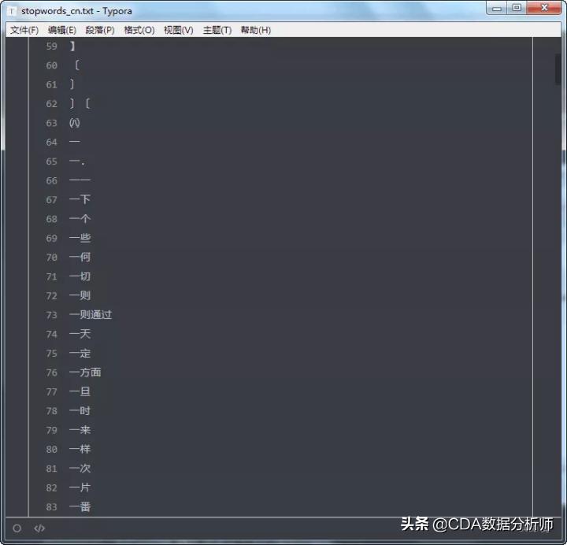Viewport: 567px width, 545px height.
Task: Click line number 65 in gutter
Action: coord(51,161)
